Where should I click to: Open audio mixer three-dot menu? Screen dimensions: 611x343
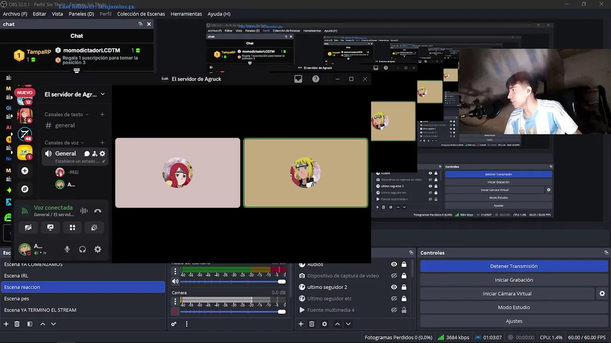point(187,324)
